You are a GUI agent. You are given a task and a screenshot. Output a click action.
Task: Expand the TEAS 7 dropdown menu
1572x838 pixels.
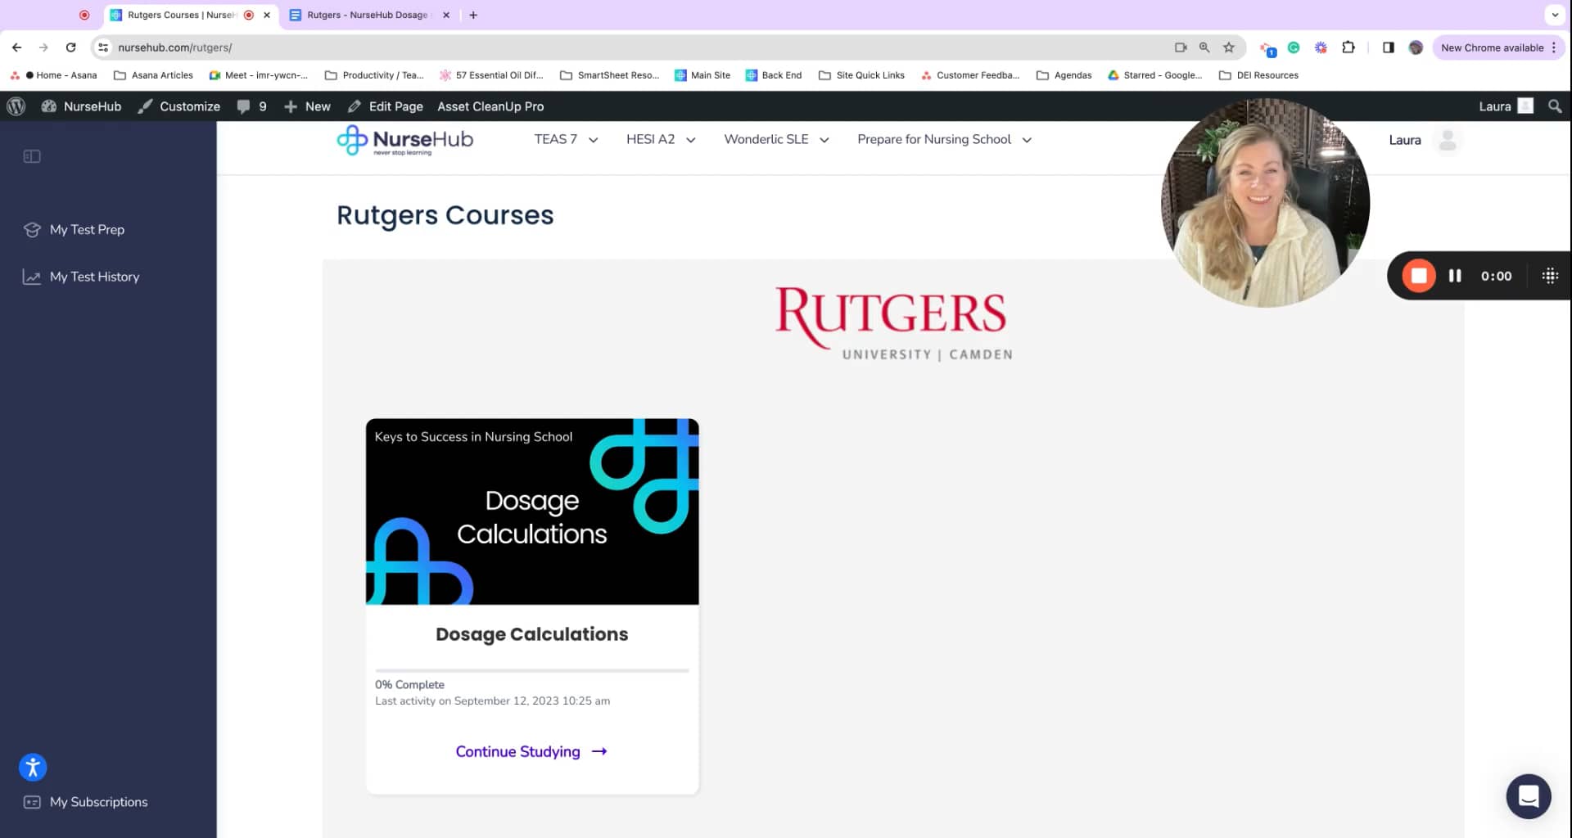pyautogui.click(x=566, y=139)
